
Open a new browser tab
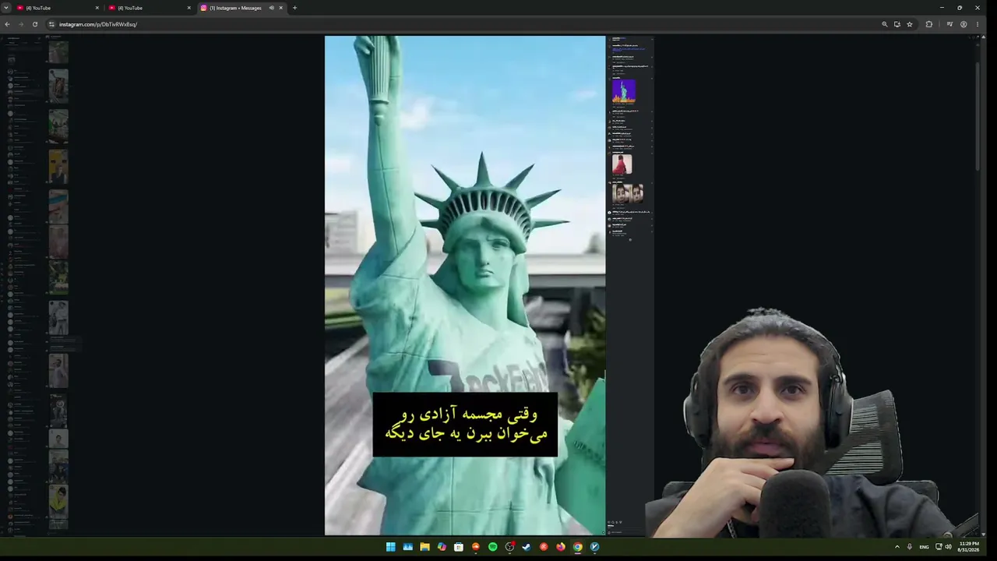tap(294, 8)
